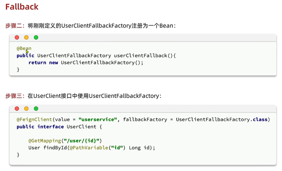Click the "public interface UserClient" declaration line
The width and height of the screenshot is (282, 171).
pyautogui.click(x=56, y=126)
